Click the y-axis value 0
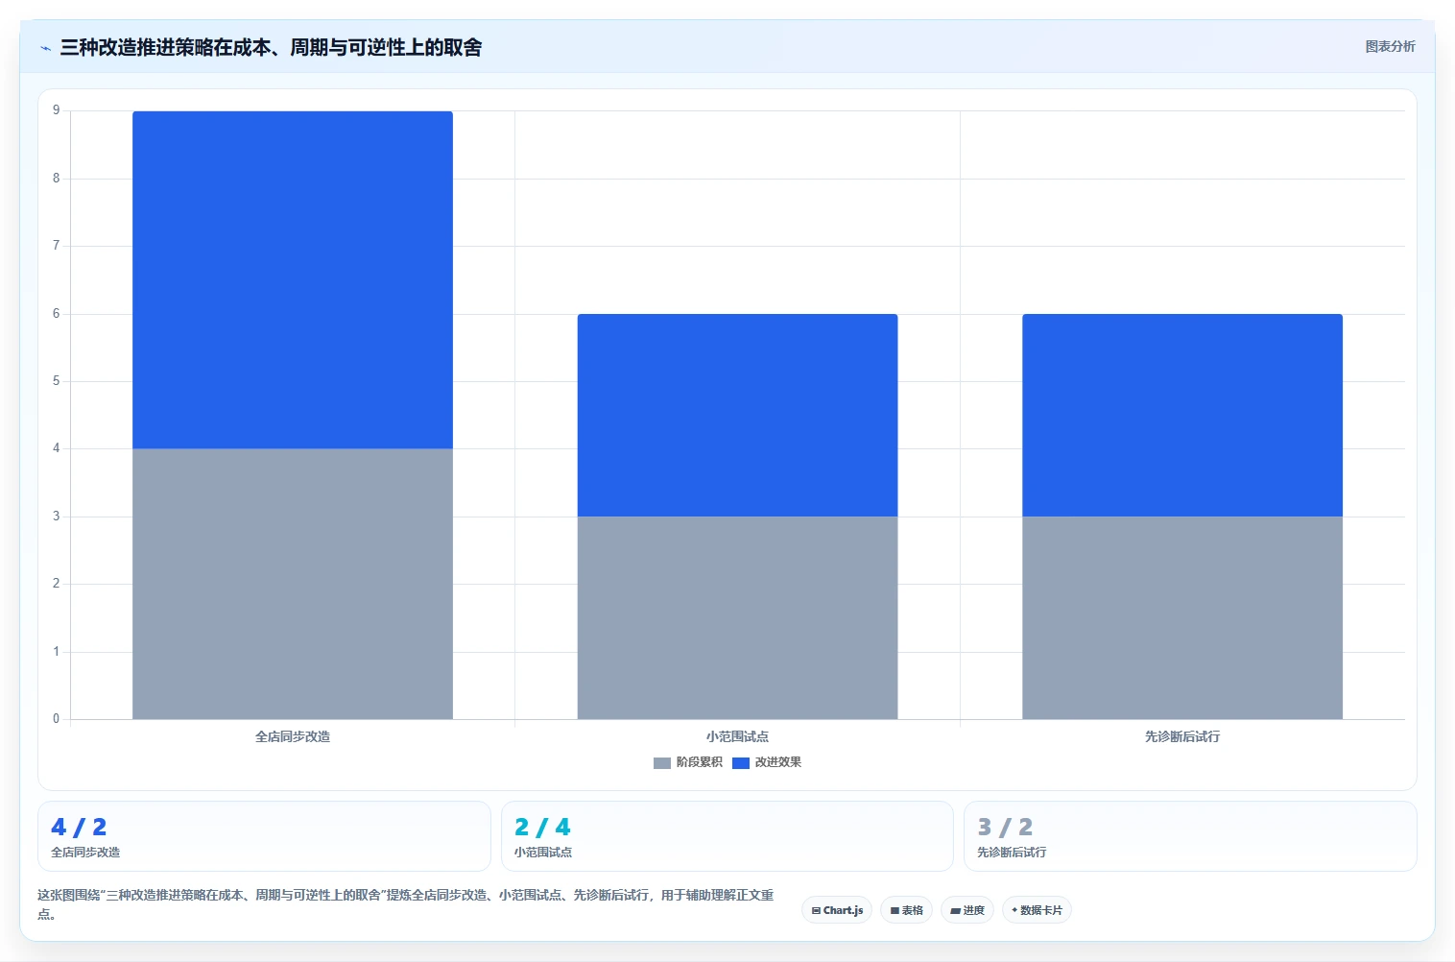Image resolution: width=1455 pixels, height=962 pixels. tap(56, 719)
